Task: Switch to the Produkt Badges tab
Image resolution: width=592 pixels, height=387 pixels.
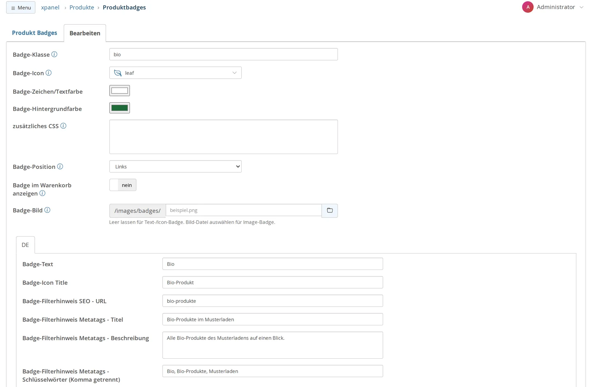Action: coord(35,33)
